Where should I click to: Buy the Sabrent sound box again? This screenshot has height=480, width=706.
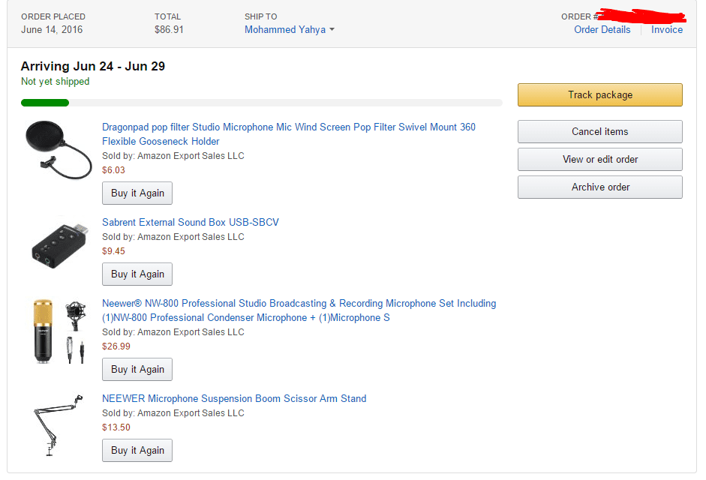[137, 274]
